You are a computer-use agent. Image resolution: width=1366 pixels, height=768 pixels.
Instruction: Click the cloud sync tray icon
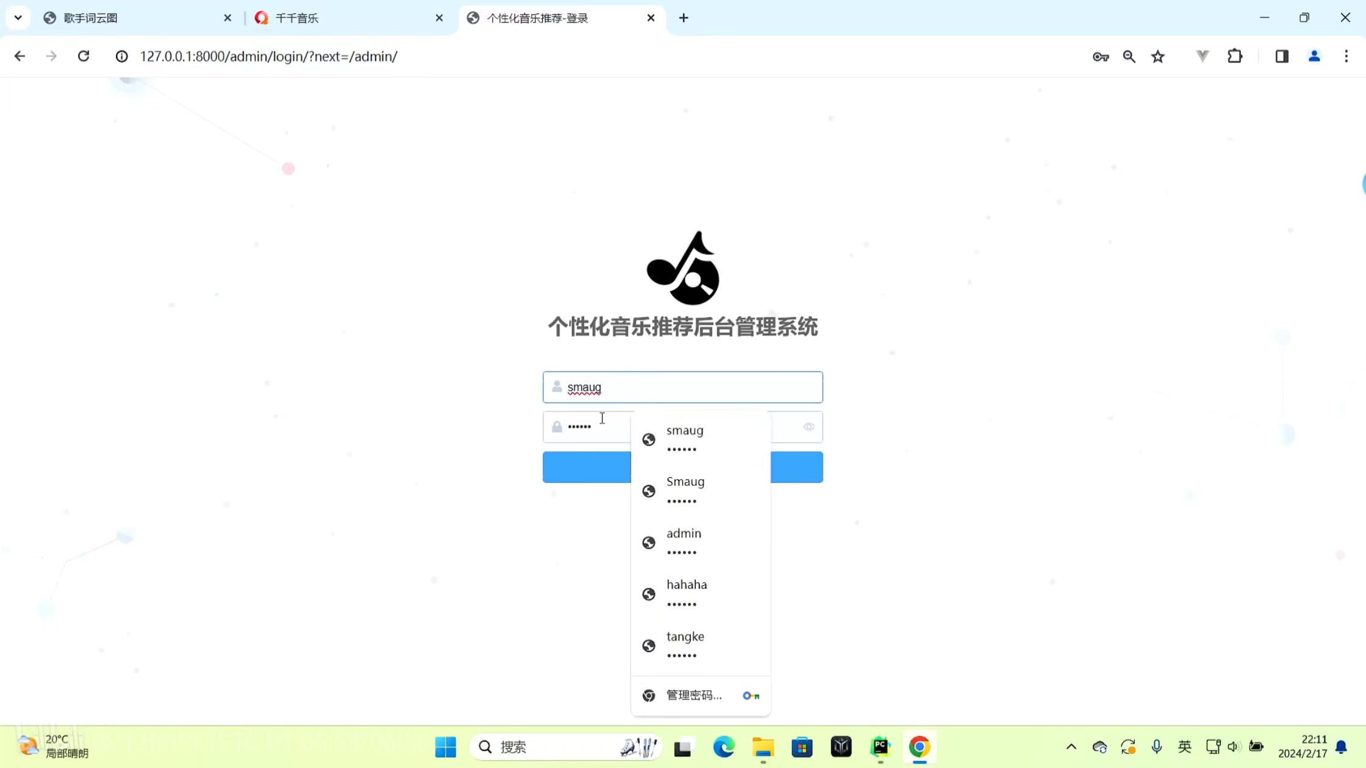coord(1100,747)
